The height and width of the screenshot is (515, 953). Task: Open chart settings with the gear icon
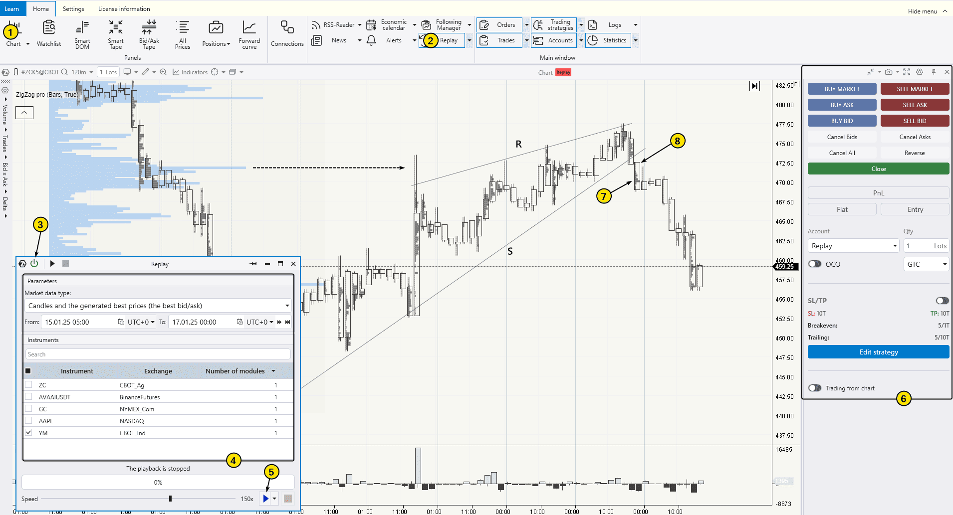pyautogui.click(x=920, y=72)
